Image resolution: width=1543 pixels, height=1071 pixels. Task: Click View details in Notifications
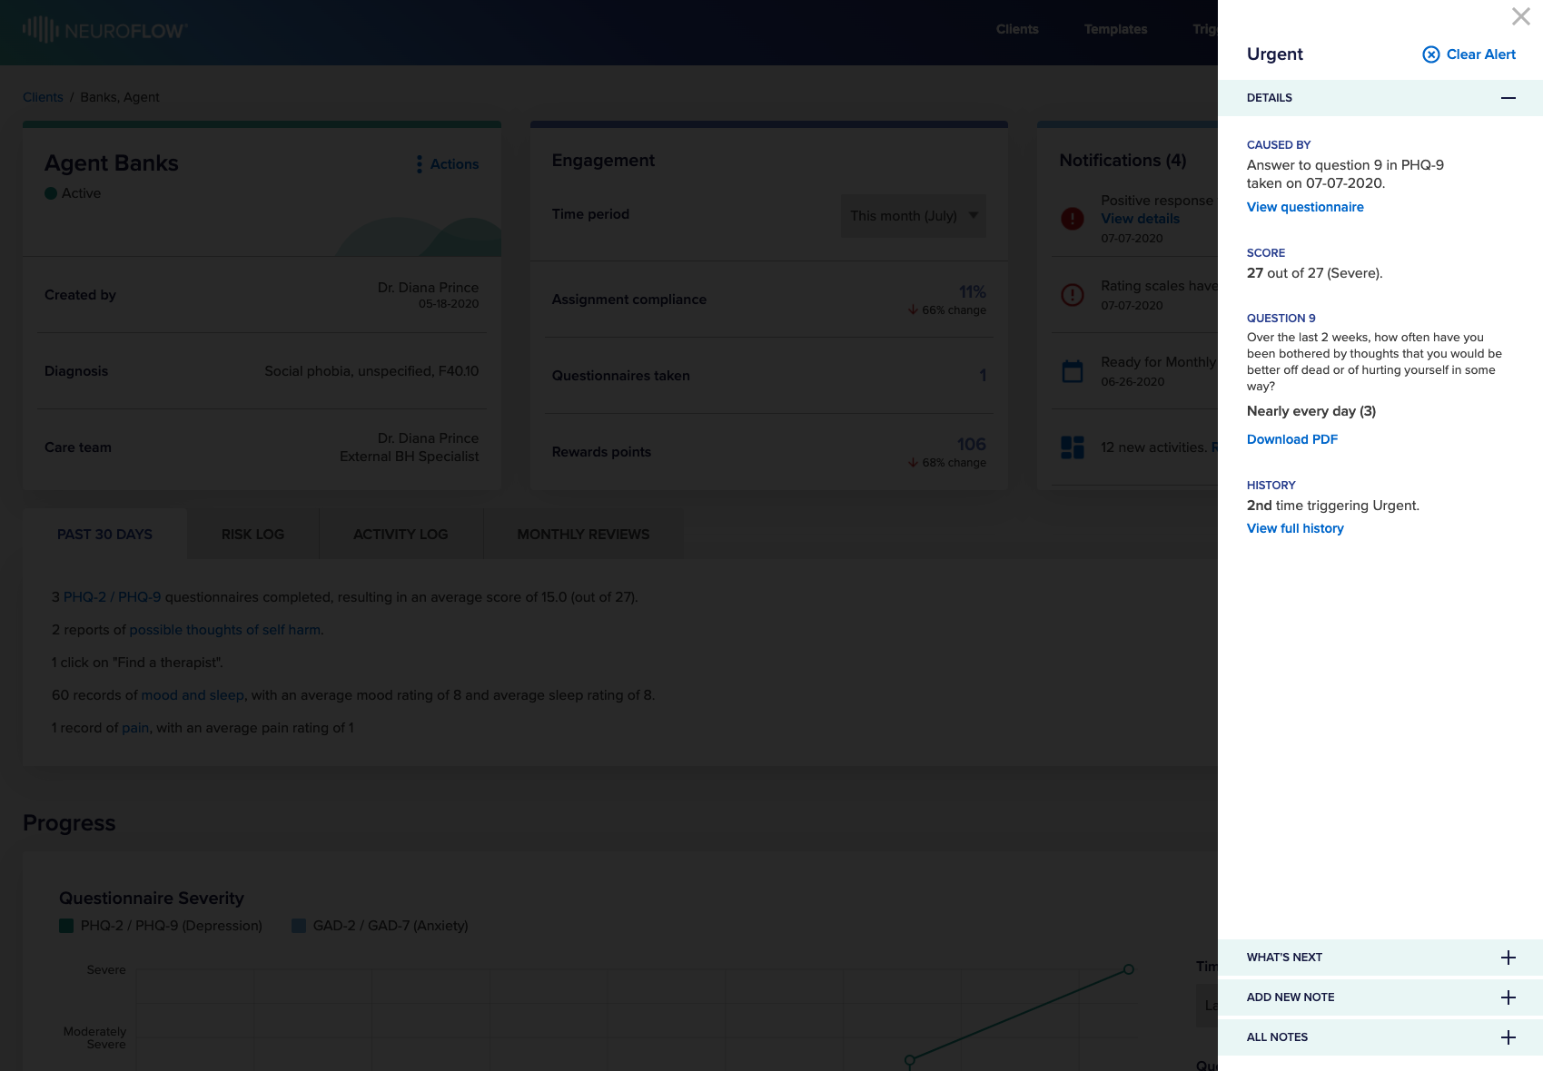[x=1140, y=219]
